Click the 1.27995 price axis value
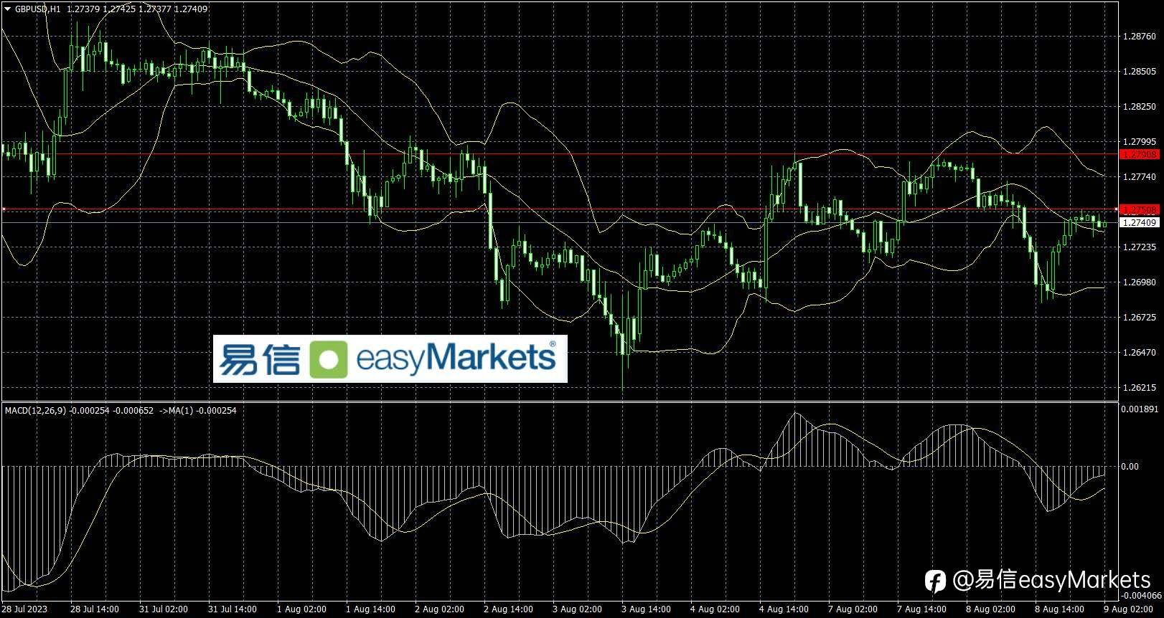 pyautogui.click(x=1140, y=141)
